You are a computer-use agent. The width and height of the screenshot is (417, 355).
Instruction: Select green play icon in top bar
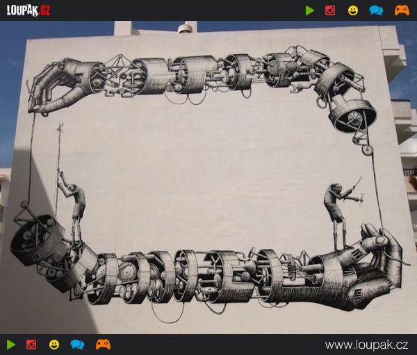[309, 10]
